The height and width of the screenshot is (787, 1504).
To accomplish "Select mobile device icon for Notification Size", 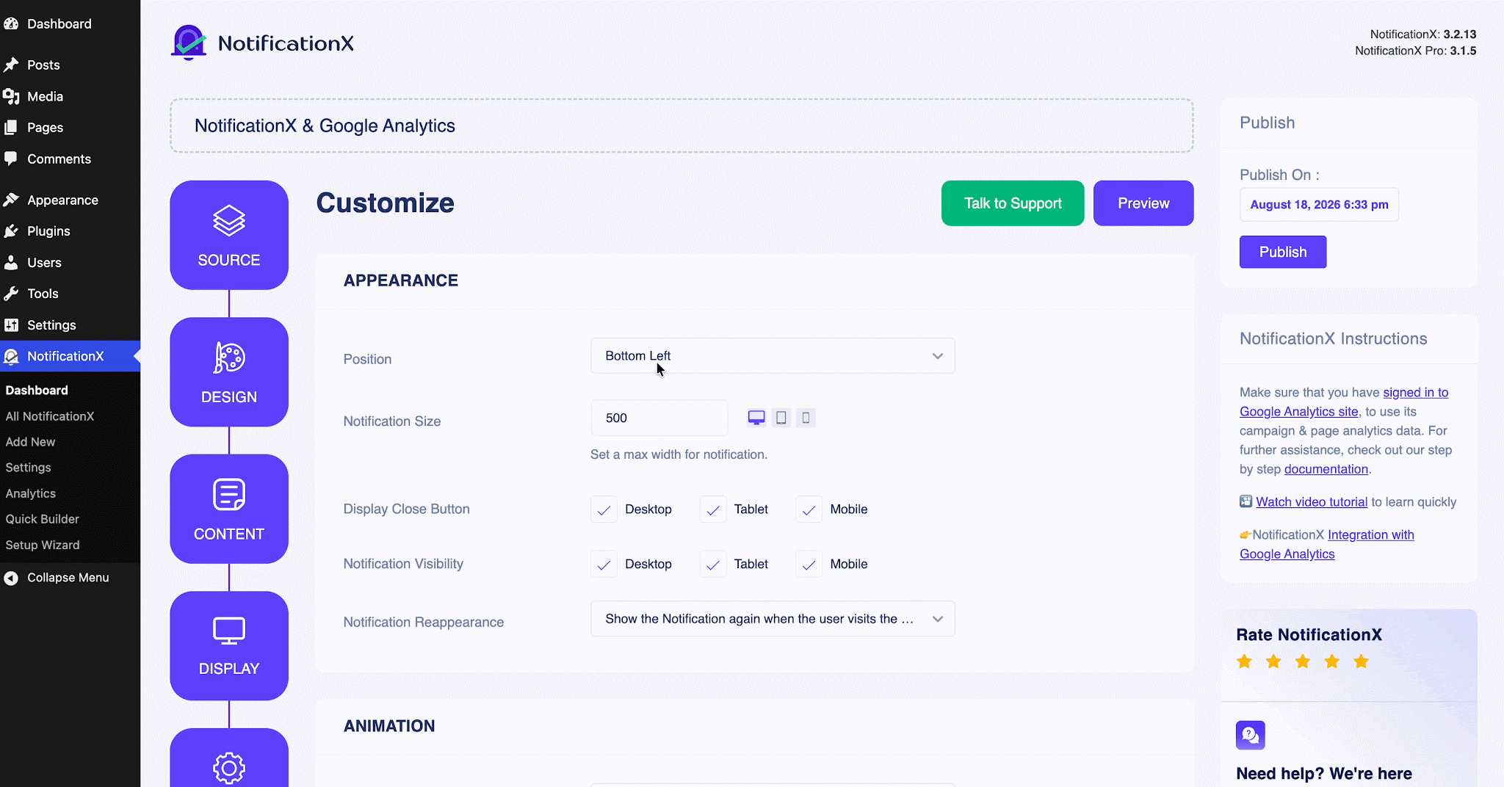I will (806, 418).
